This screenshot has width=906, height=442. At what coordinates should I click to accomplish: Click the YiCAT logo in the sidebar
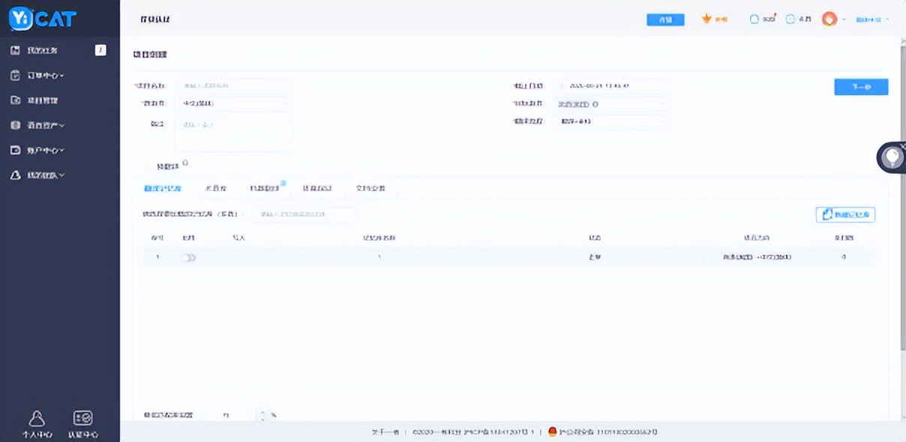tap(43, 19)
